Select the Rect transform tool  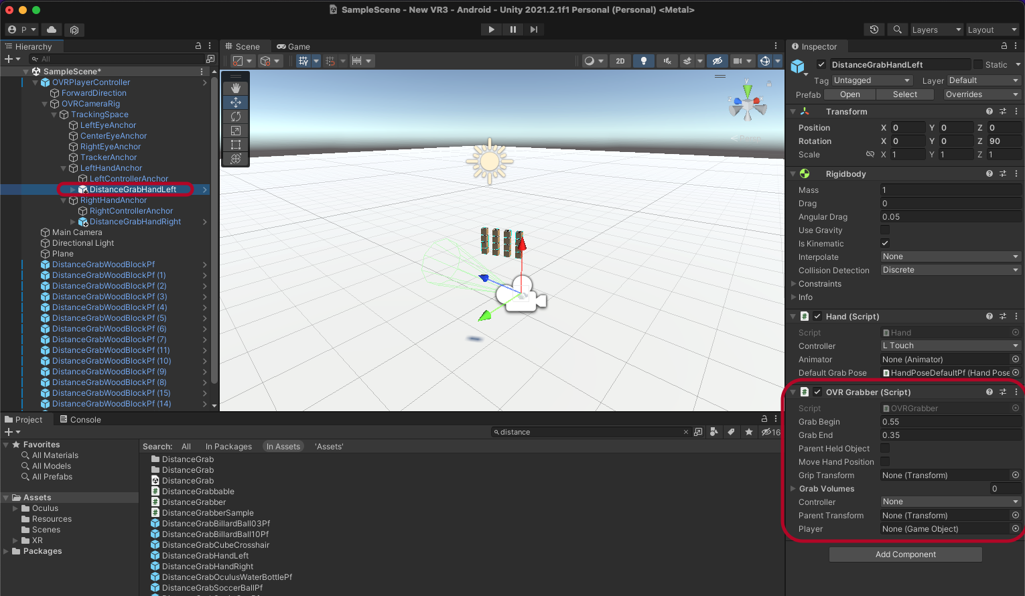236,145
